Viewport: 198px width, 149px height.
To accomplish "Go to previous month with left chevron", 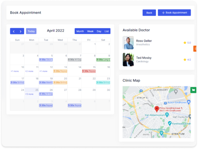I will pos(14,31).
